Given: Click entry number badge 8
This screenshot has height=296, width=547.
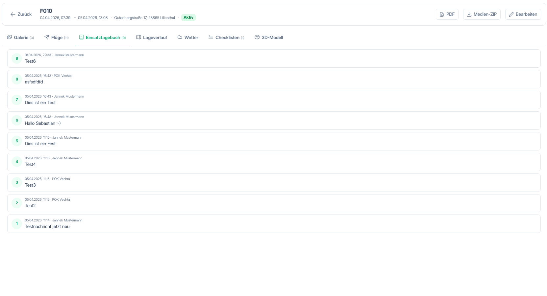Looking at the screenshot, I should 17,79.
